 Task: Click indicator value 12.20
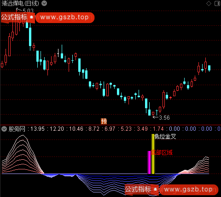(x=57, y=129)
